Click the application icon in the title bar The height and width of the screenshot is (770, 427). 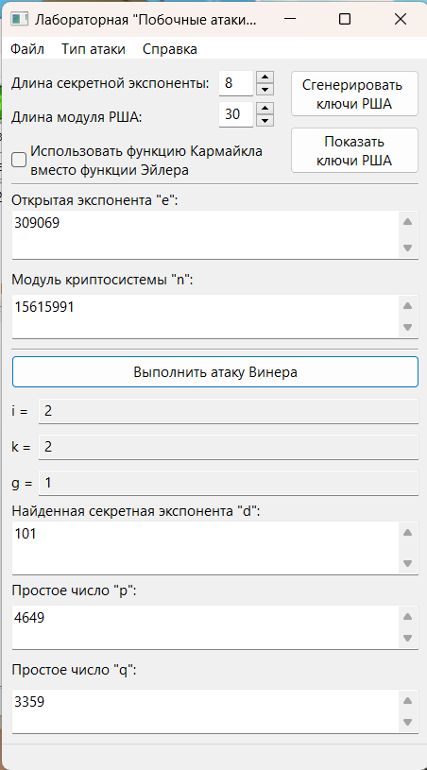19,20
